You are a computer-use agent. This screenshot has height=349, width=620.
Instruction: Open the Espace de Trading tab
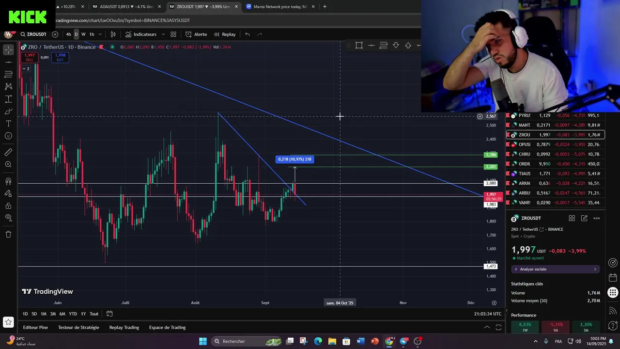click(167, 327)
